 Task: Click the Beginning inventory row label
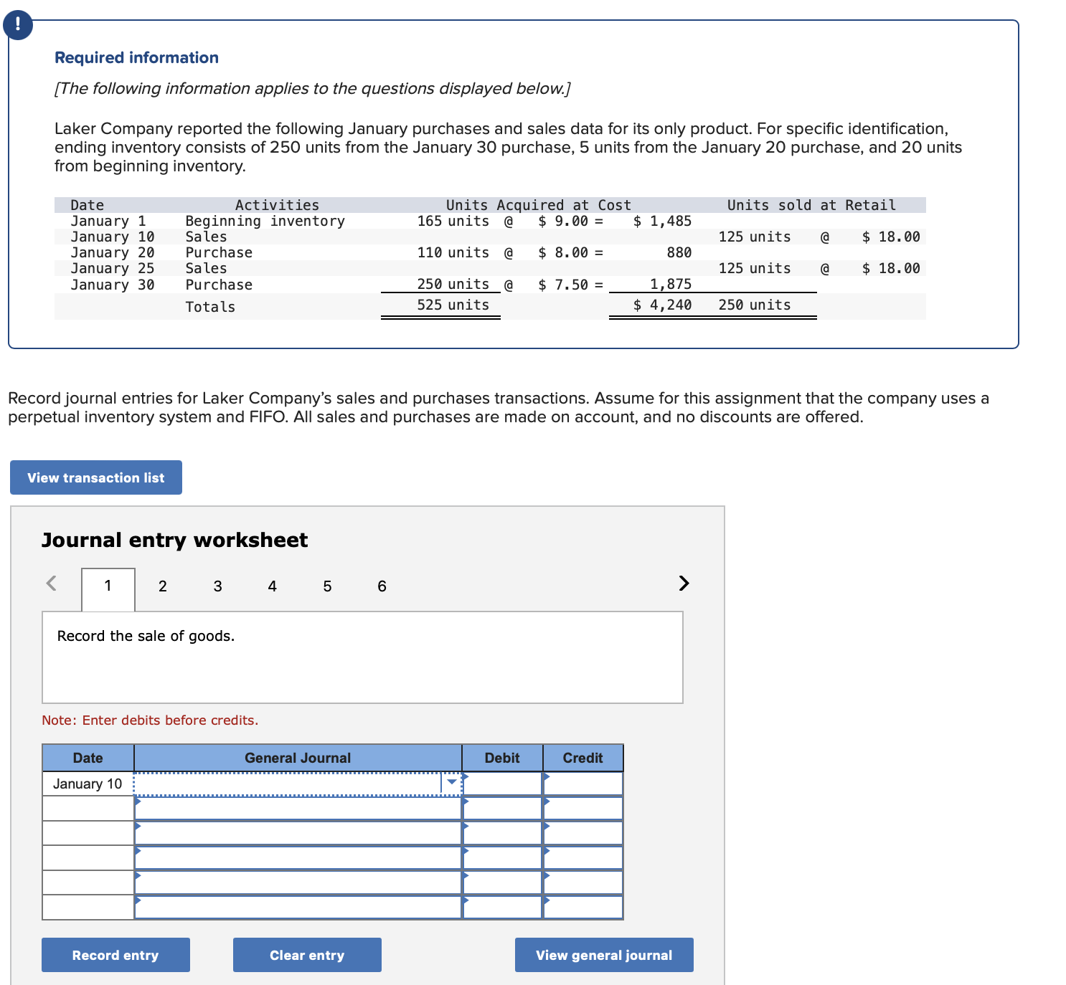tap(265, 221)
